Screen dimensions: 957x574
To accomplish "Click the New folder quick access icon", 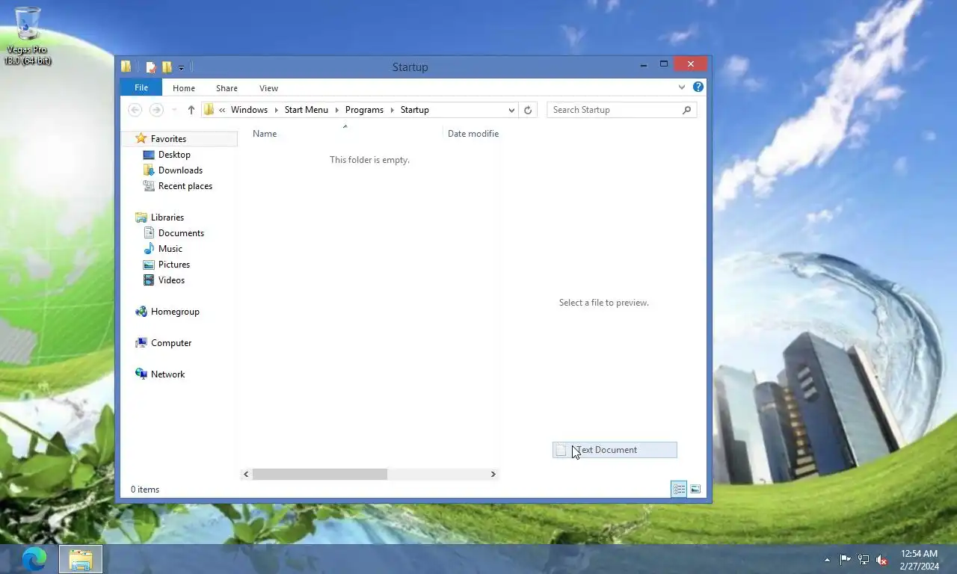I will pos(167,67).
